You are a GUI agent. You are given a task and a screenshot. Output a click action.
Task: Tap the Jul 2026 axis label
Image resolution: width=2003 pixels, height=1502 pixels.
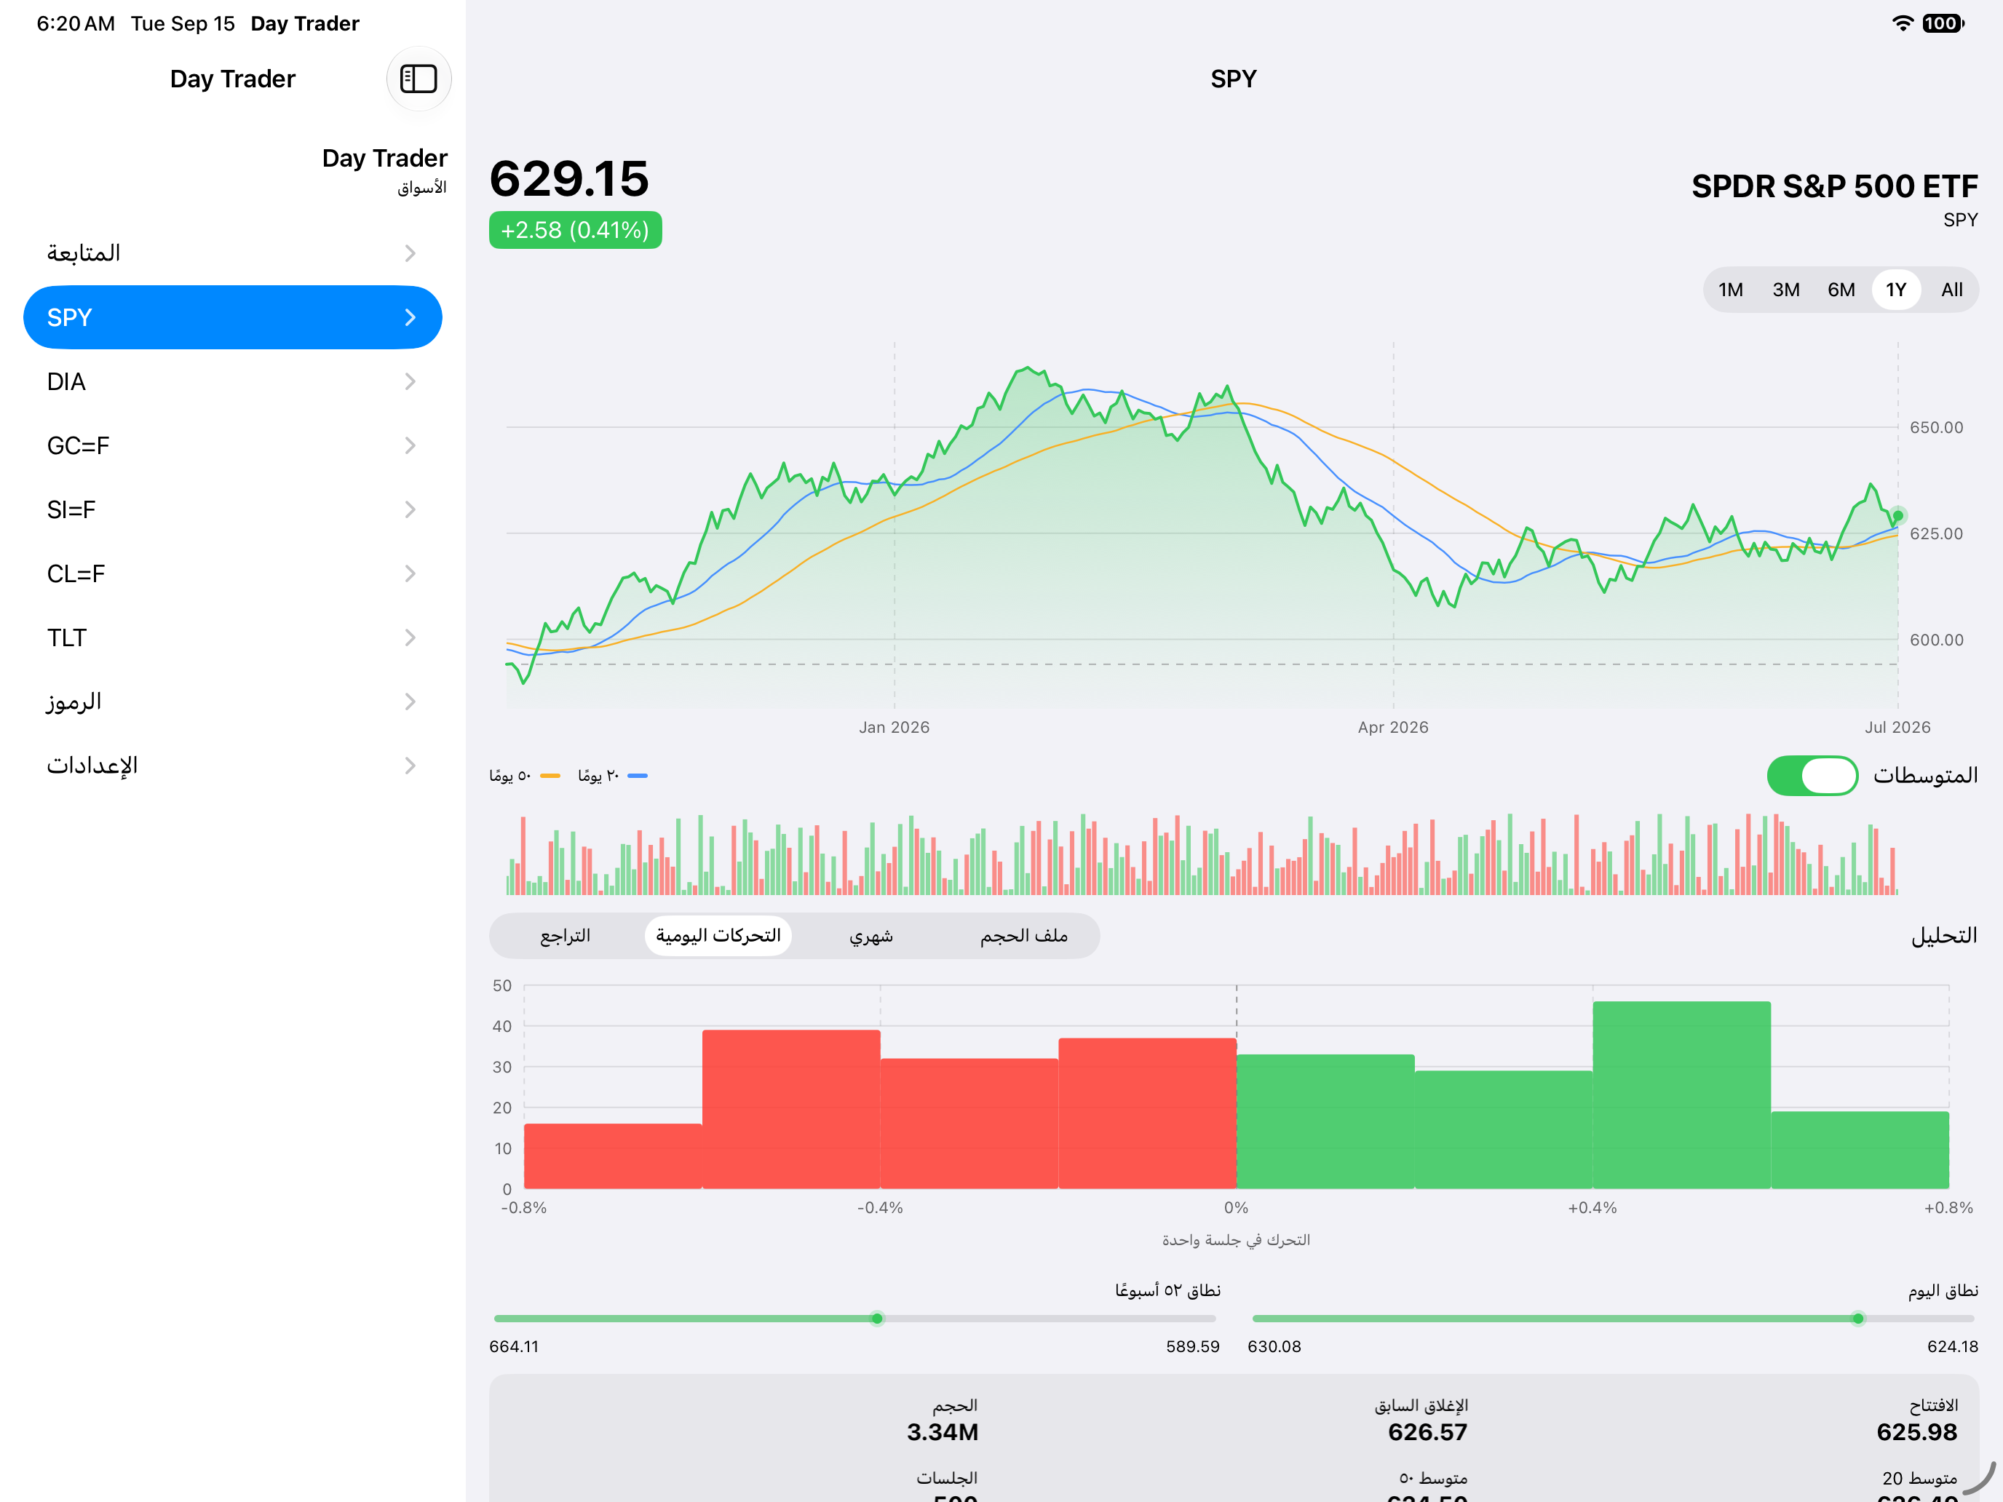tap(1897, 727)
